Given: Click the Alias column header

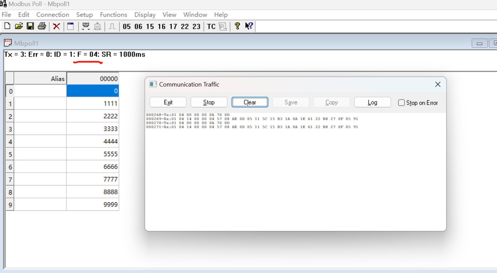Looking at the screenshot, I should coord(40,78).
